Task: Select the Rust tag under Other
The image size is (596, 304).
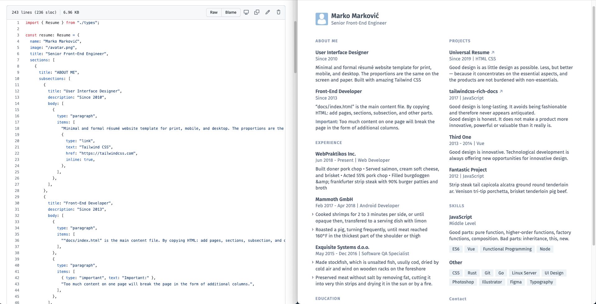Action: point(472,273)
